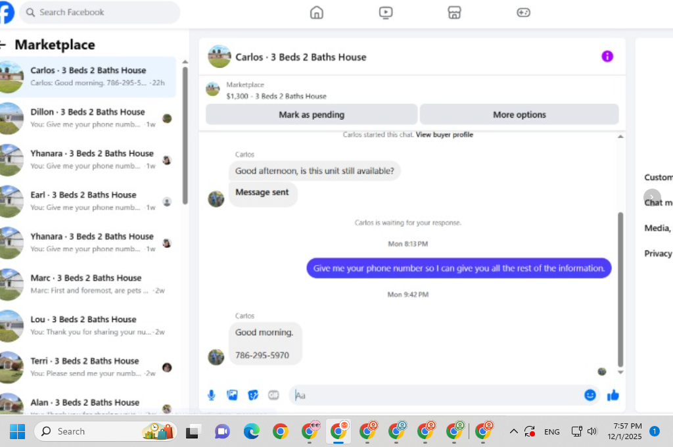673x447 pixels.
Task: Click the chat message pane scrollbar thumb
Action: (620, 289)
